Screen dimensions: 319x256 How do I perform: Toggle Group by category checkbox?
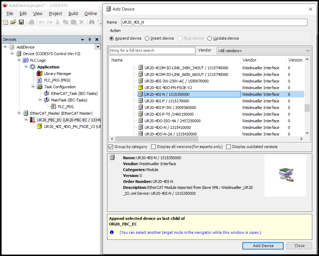tap(111, 147)
